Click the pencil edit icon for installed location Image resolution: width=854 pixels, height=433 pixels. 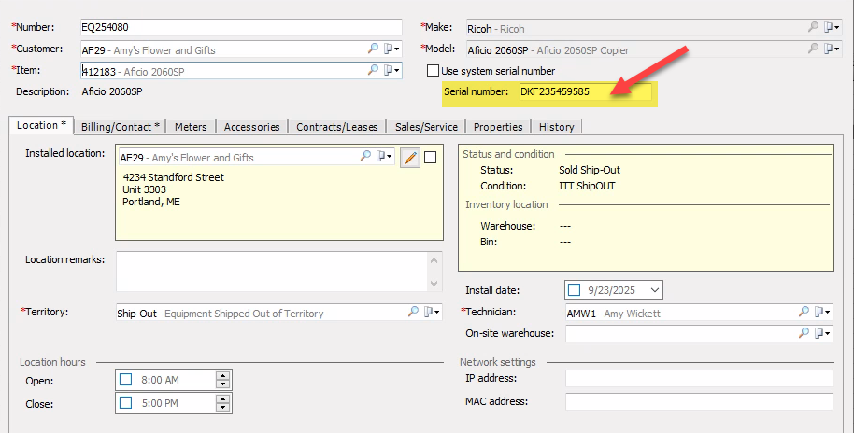[x=410, y=158]
